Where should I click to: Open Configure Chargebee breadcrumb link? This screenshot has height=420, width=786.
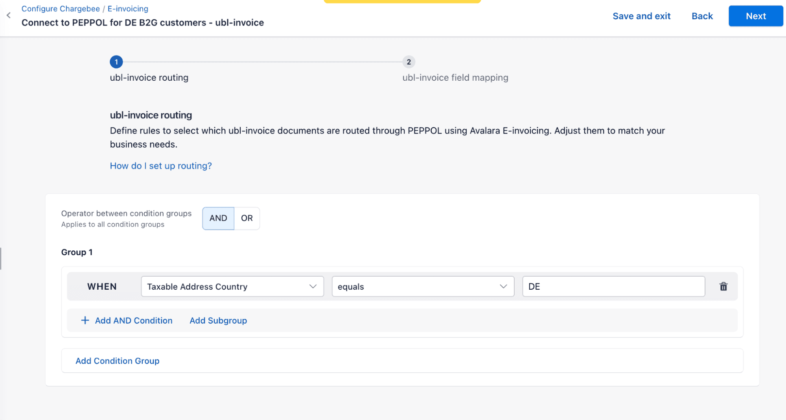(x=61, y=9)
